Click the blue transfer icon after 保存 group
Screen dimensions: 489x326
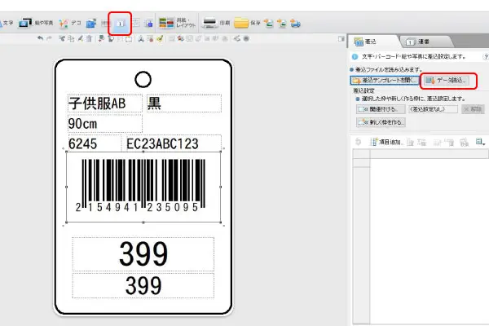point(295,24)
